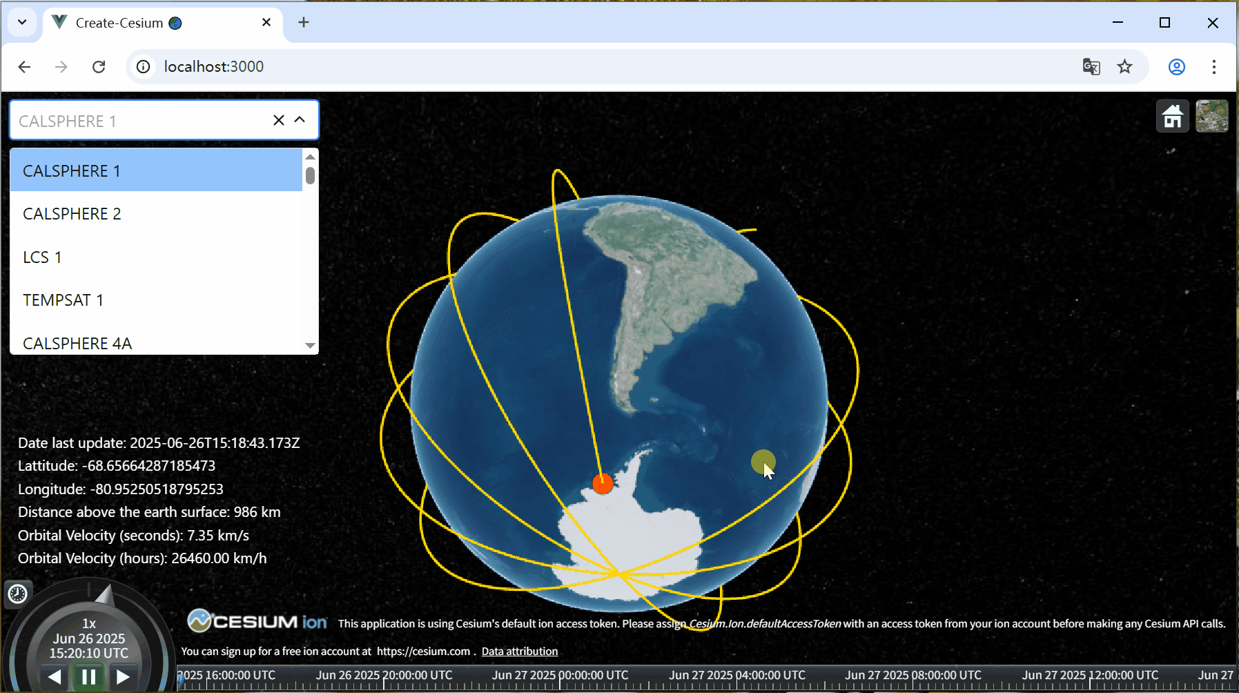
Task: Open the tab search dropdown
Action: tap(22, 22)
